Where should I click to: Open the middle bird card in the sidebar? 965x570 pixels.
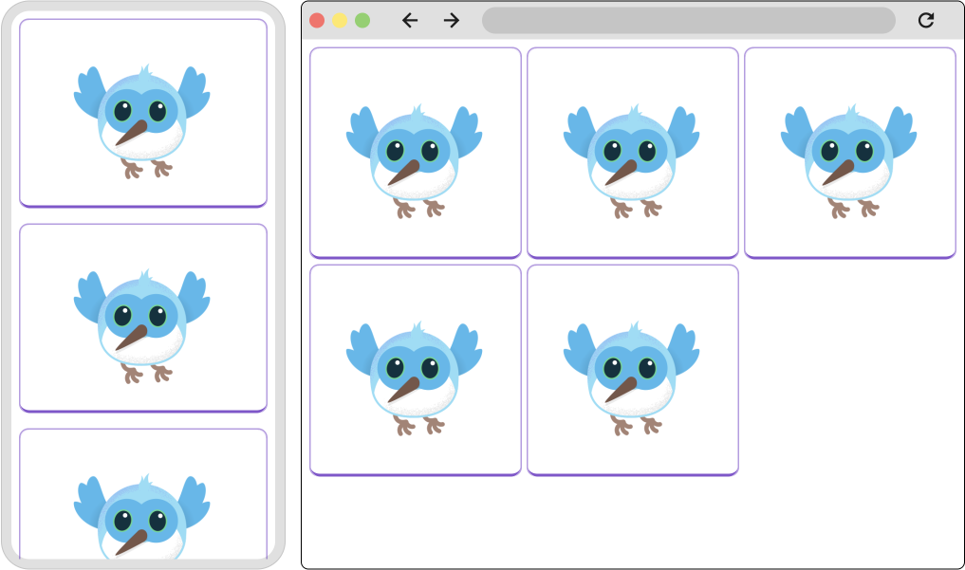[142, 315]
